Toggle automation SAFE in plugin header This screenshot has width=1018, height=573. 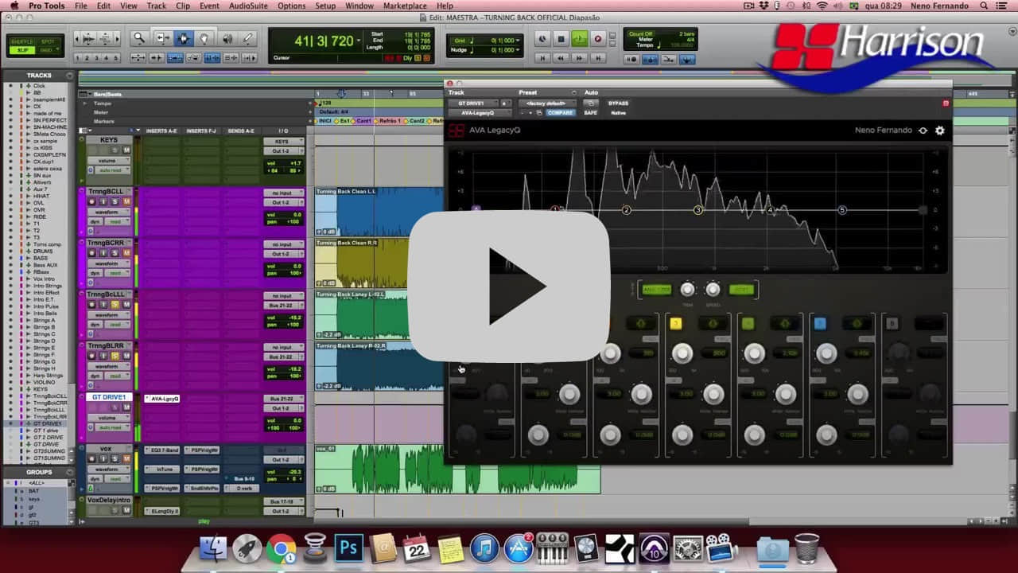[591, 113]
